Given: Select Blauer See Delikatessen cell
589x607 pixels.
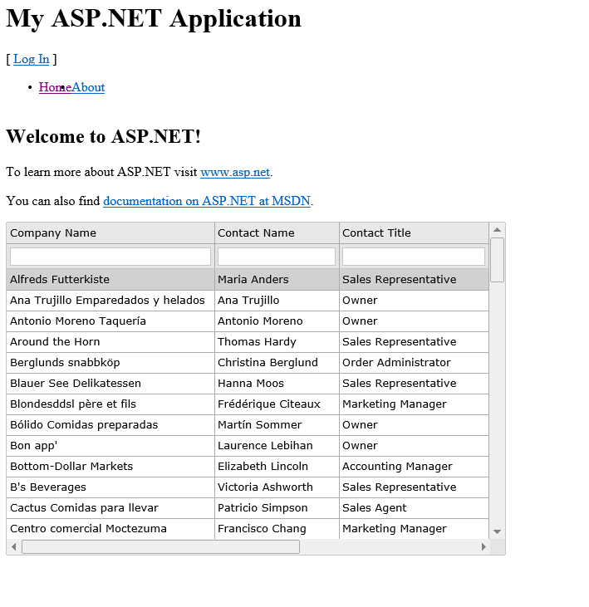Looking at the screenshot, I should [x=110, y=384].
